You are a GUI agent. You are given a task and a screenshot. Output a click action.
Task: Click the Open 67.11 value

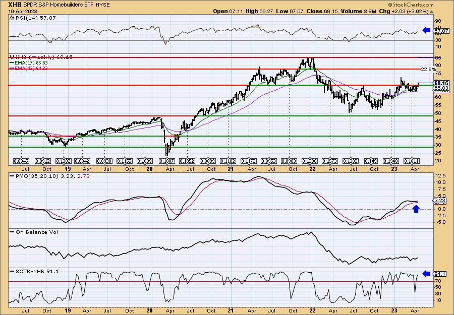(x=229, y=11)
